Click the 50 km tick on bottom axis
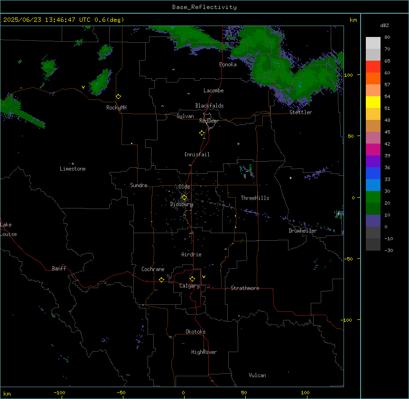 [244, 393]
